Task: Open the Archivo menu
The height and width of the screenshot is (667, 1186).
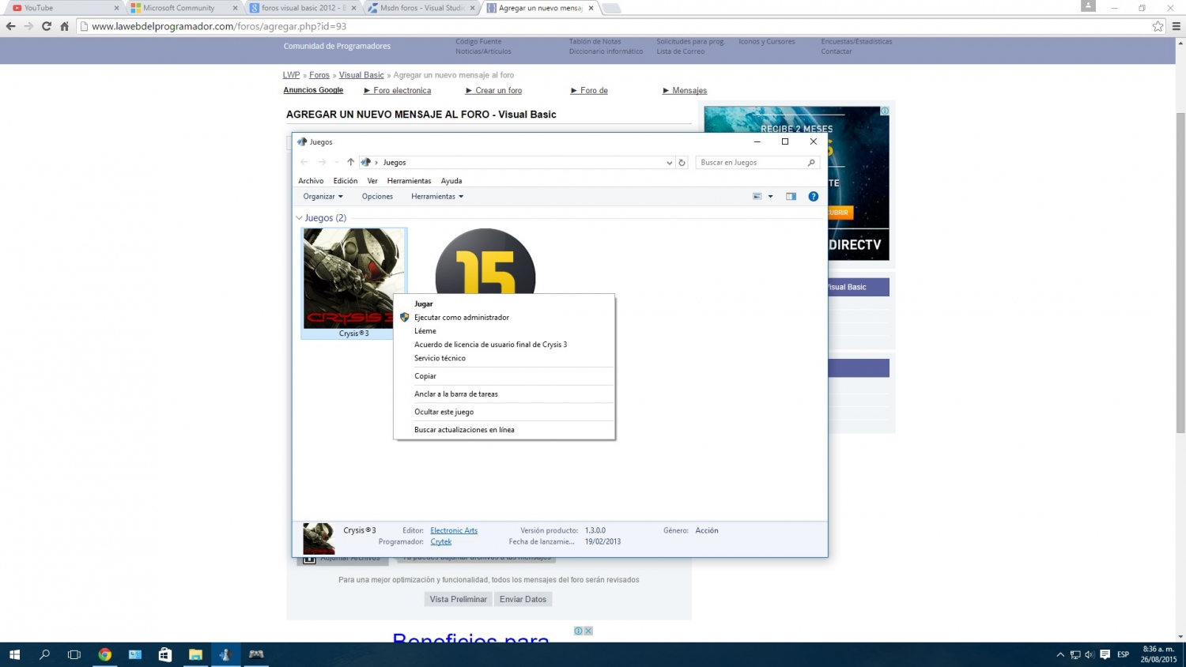Action: [311, 181]
